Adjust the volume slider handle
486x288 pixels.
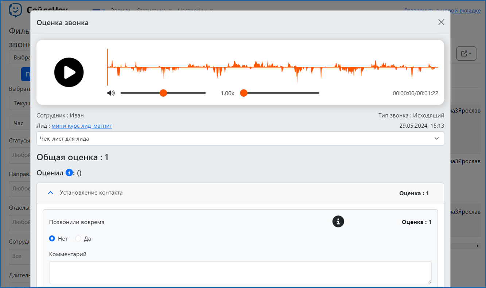point(163,93)
